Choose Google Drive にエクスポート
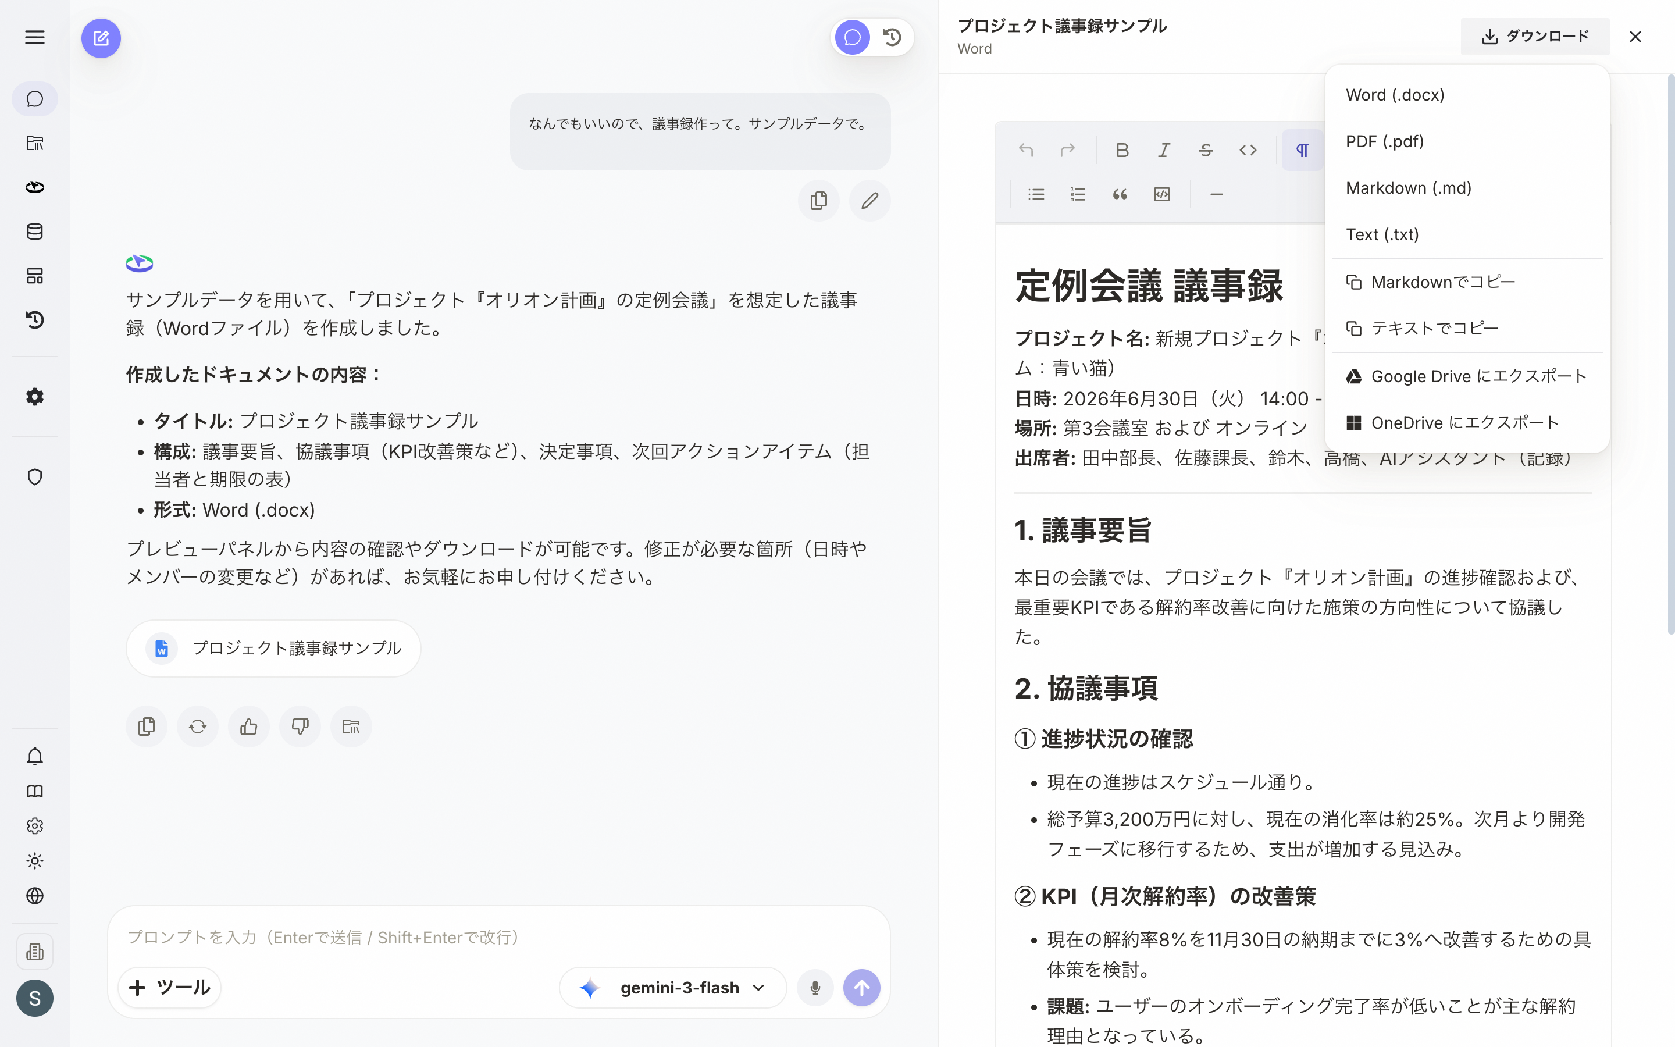 (x=1467, y=376)
